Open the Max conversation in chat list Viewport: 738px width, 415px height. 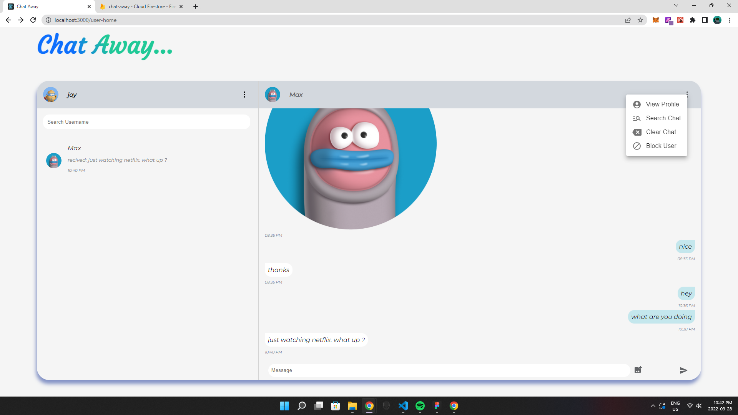pyautogui.click(x=147, y=159)
